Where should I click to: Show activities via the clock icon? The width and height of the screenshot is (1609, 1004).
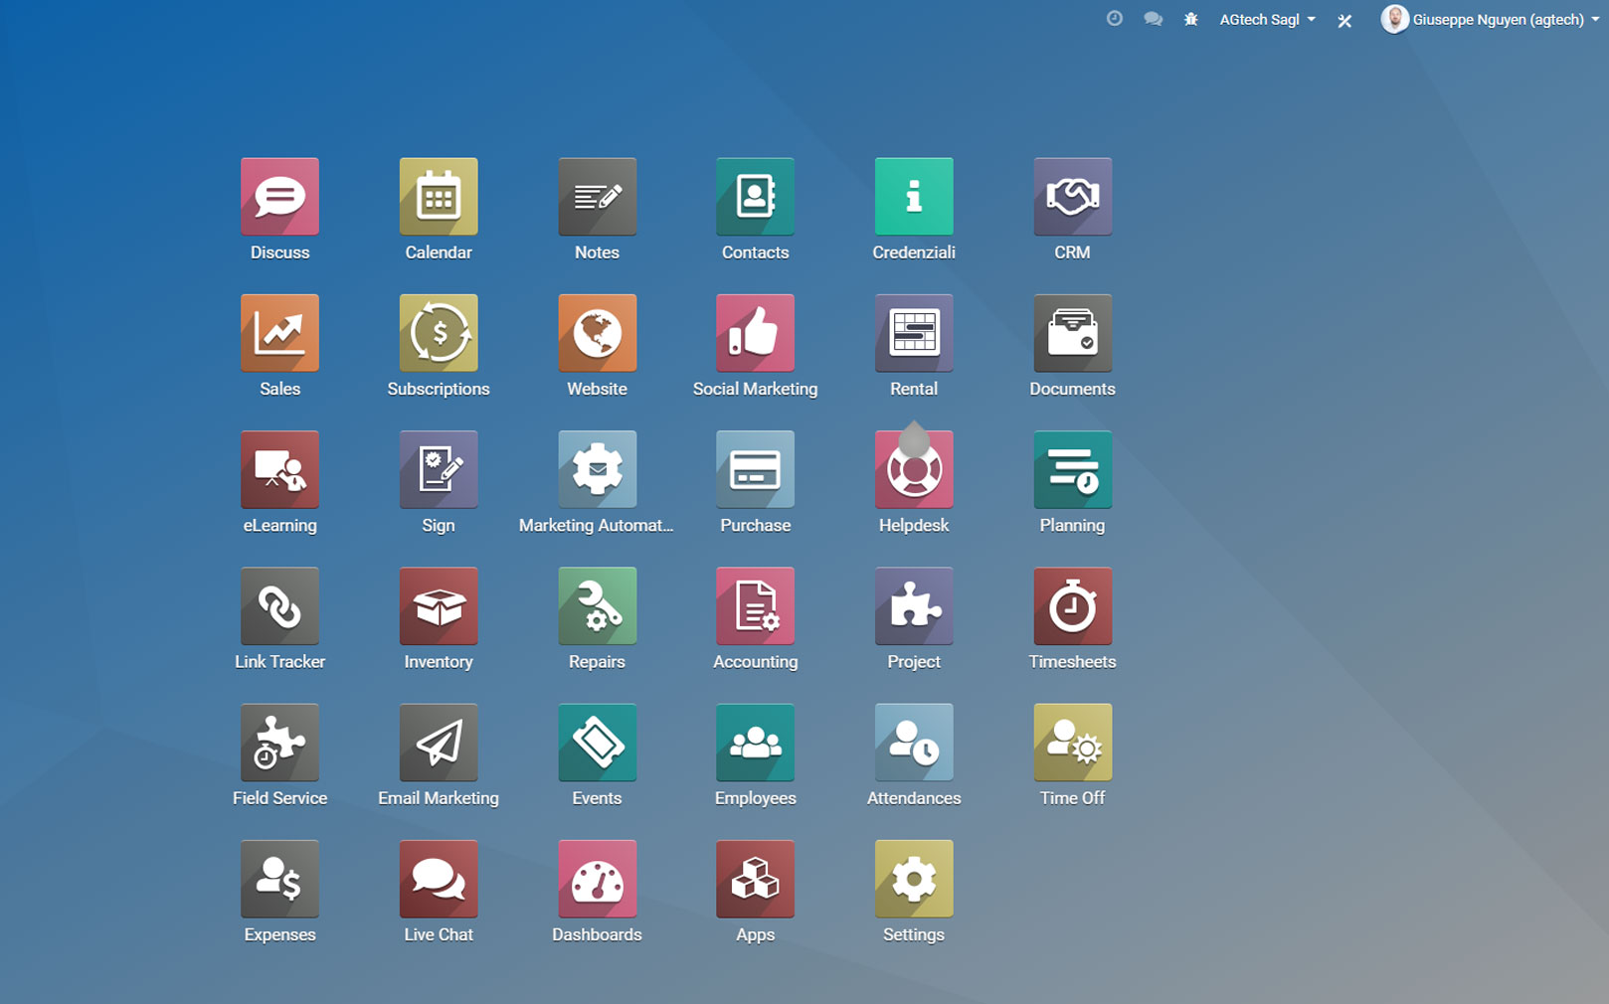pyautogui.click(x=1115, y=19)
